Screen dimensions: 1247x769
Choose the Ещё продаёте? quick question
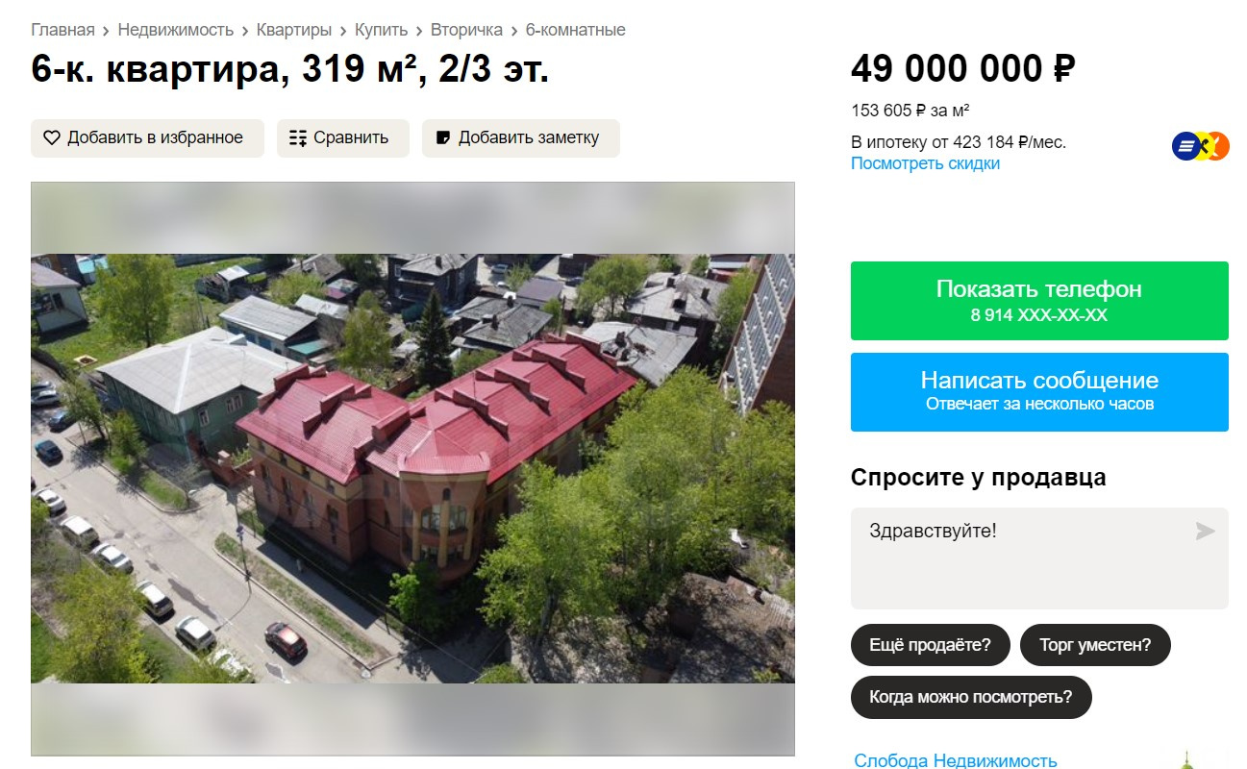click(x=930, y=645)
